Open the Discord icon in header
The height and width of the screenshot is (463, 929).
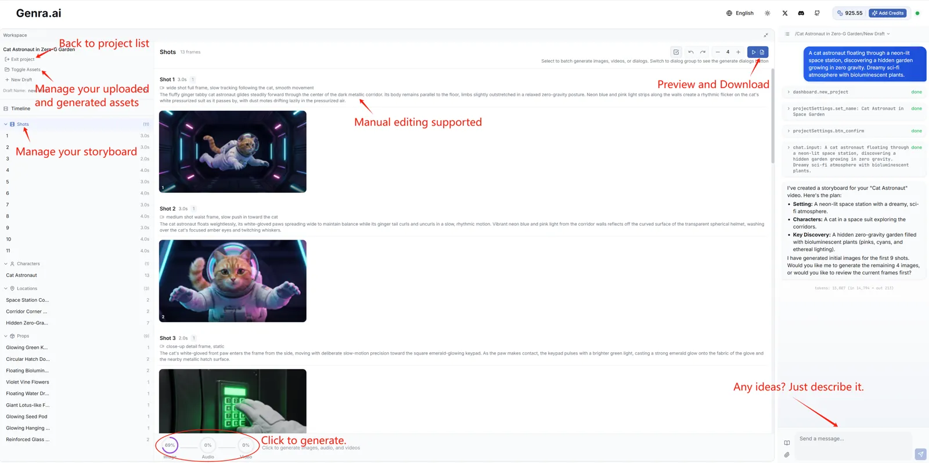tap(801, 13)
